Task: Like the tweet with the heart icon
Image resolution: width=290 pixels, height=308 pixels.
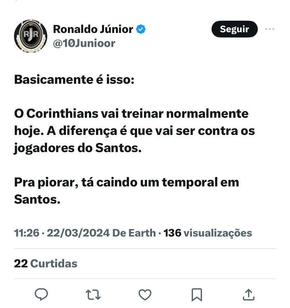Action: (x=145, y=294)
